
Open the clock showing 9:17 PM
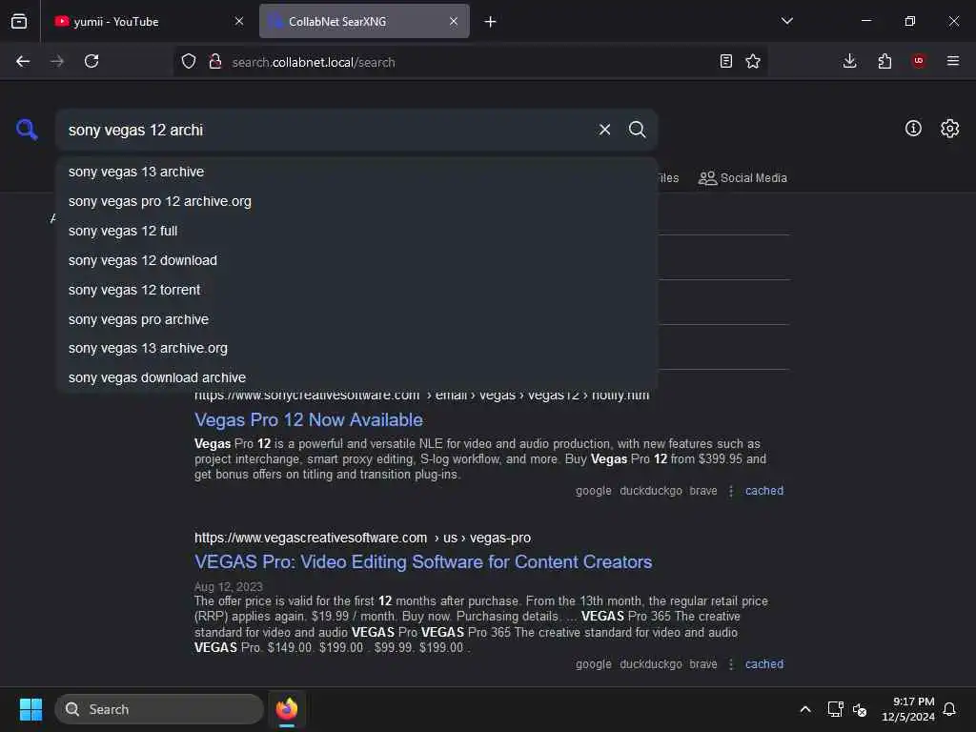click(x=907, y=709)
